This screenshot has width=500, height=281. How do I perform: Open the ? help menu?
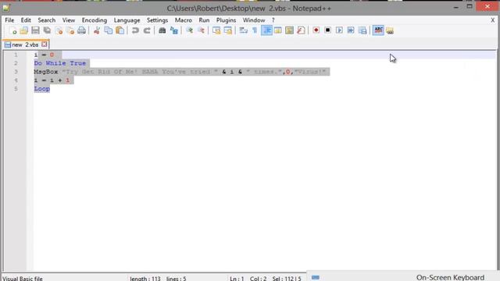click(x=273, y=20)
